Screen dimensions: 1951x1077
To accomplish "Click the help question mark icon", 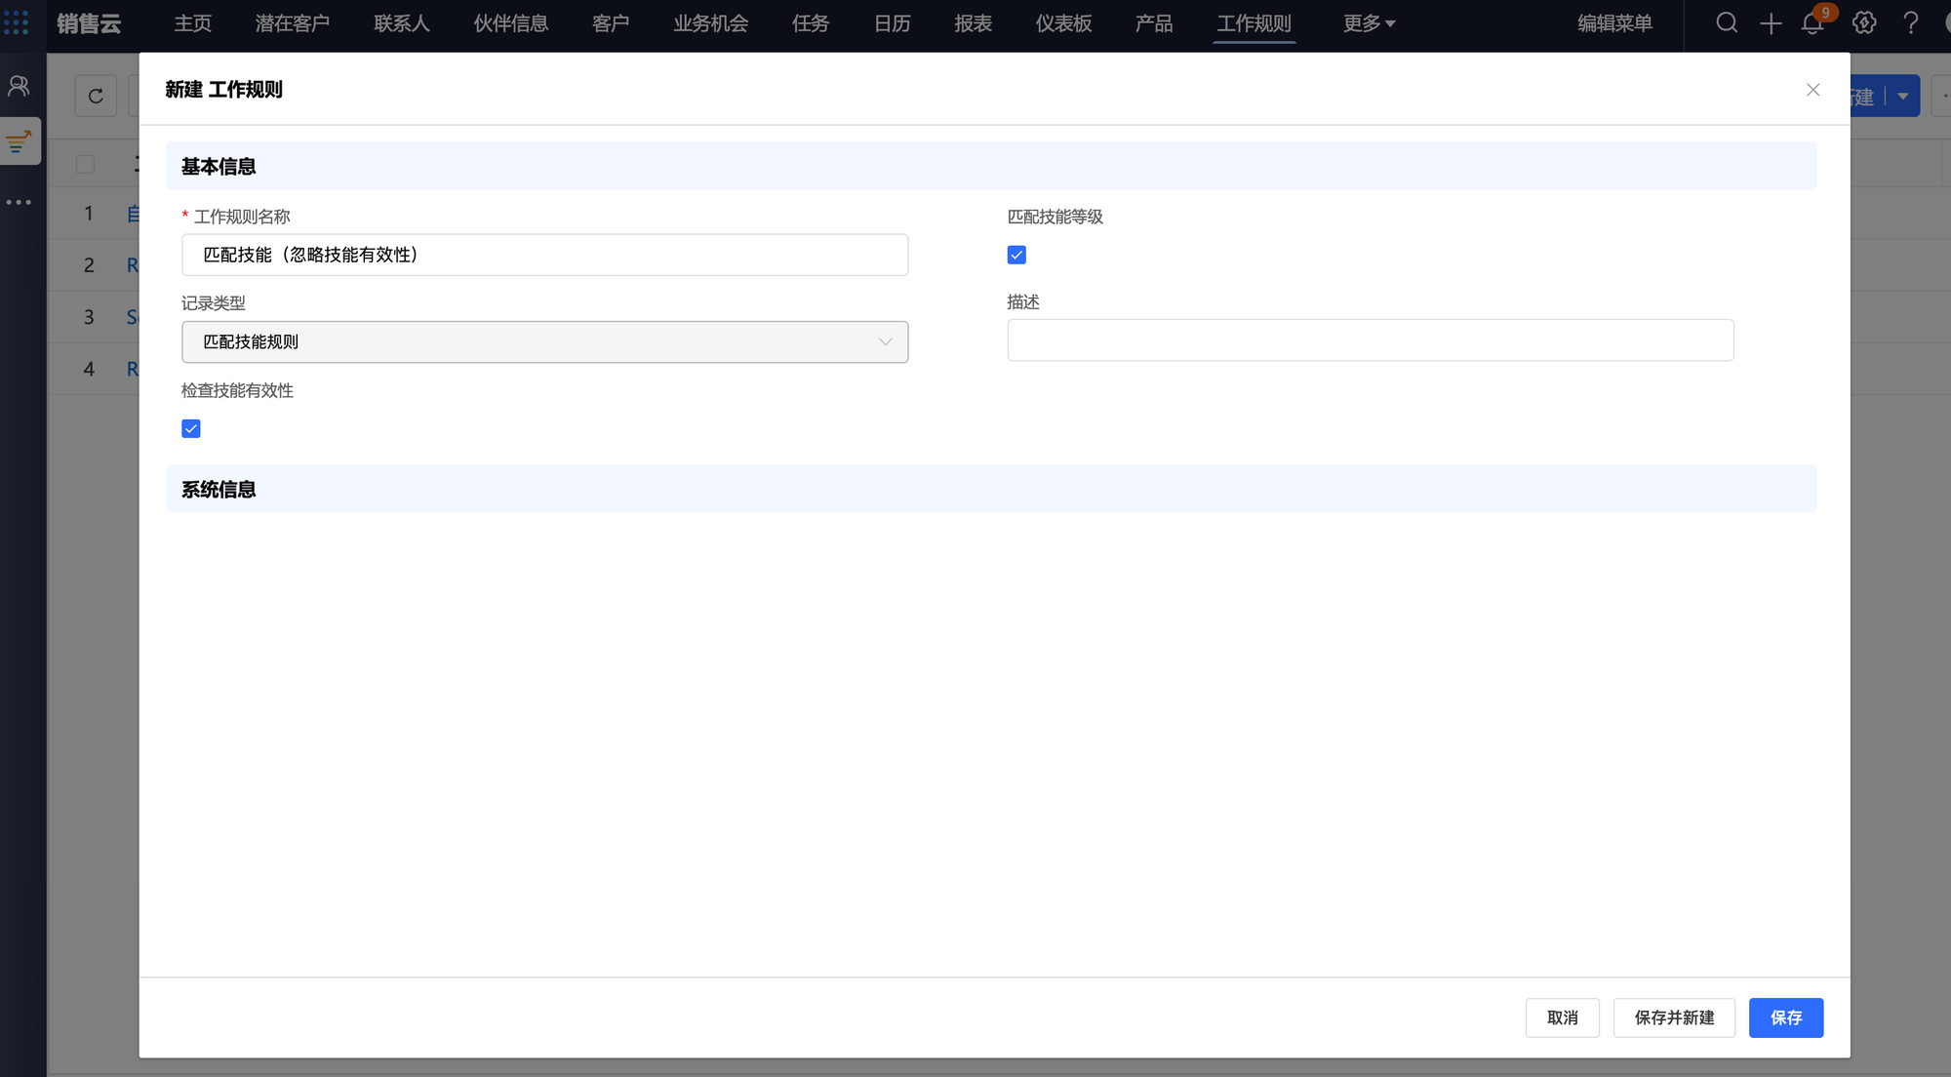I will coord(1910,23).
